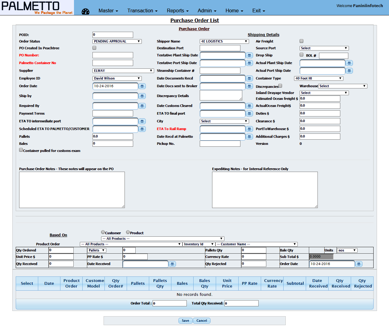Click the Date column header

[x=49, y=283]
